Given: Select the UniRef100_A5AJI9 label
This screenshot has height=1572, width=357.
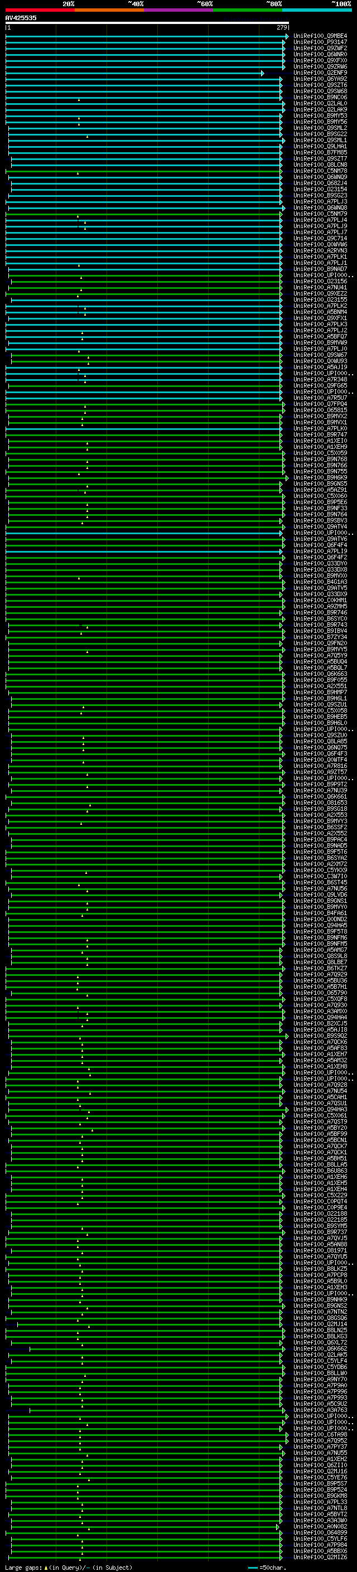Looking at the screenshot, I should [x=320, y=367].
